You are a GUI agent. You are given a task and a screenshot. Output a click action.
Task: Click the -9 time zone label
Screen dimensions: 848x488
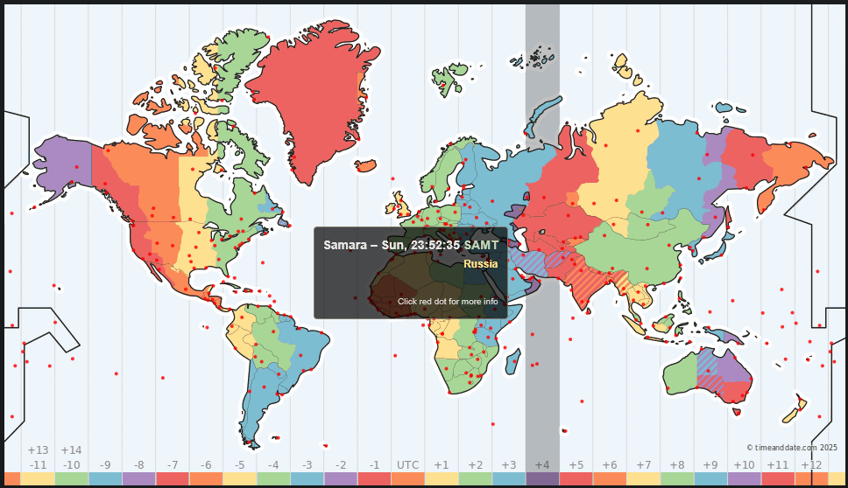pos(105,464)
